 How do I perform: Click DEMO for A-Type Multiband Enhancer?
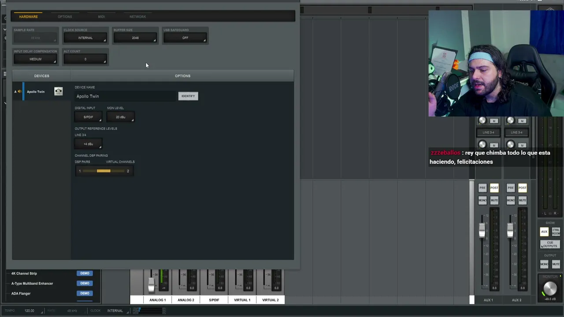point(85,284)
